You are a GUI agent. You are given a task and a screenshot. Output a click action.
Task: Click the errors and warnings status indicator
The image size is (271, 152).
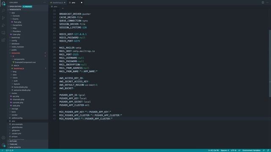point(9,150)
